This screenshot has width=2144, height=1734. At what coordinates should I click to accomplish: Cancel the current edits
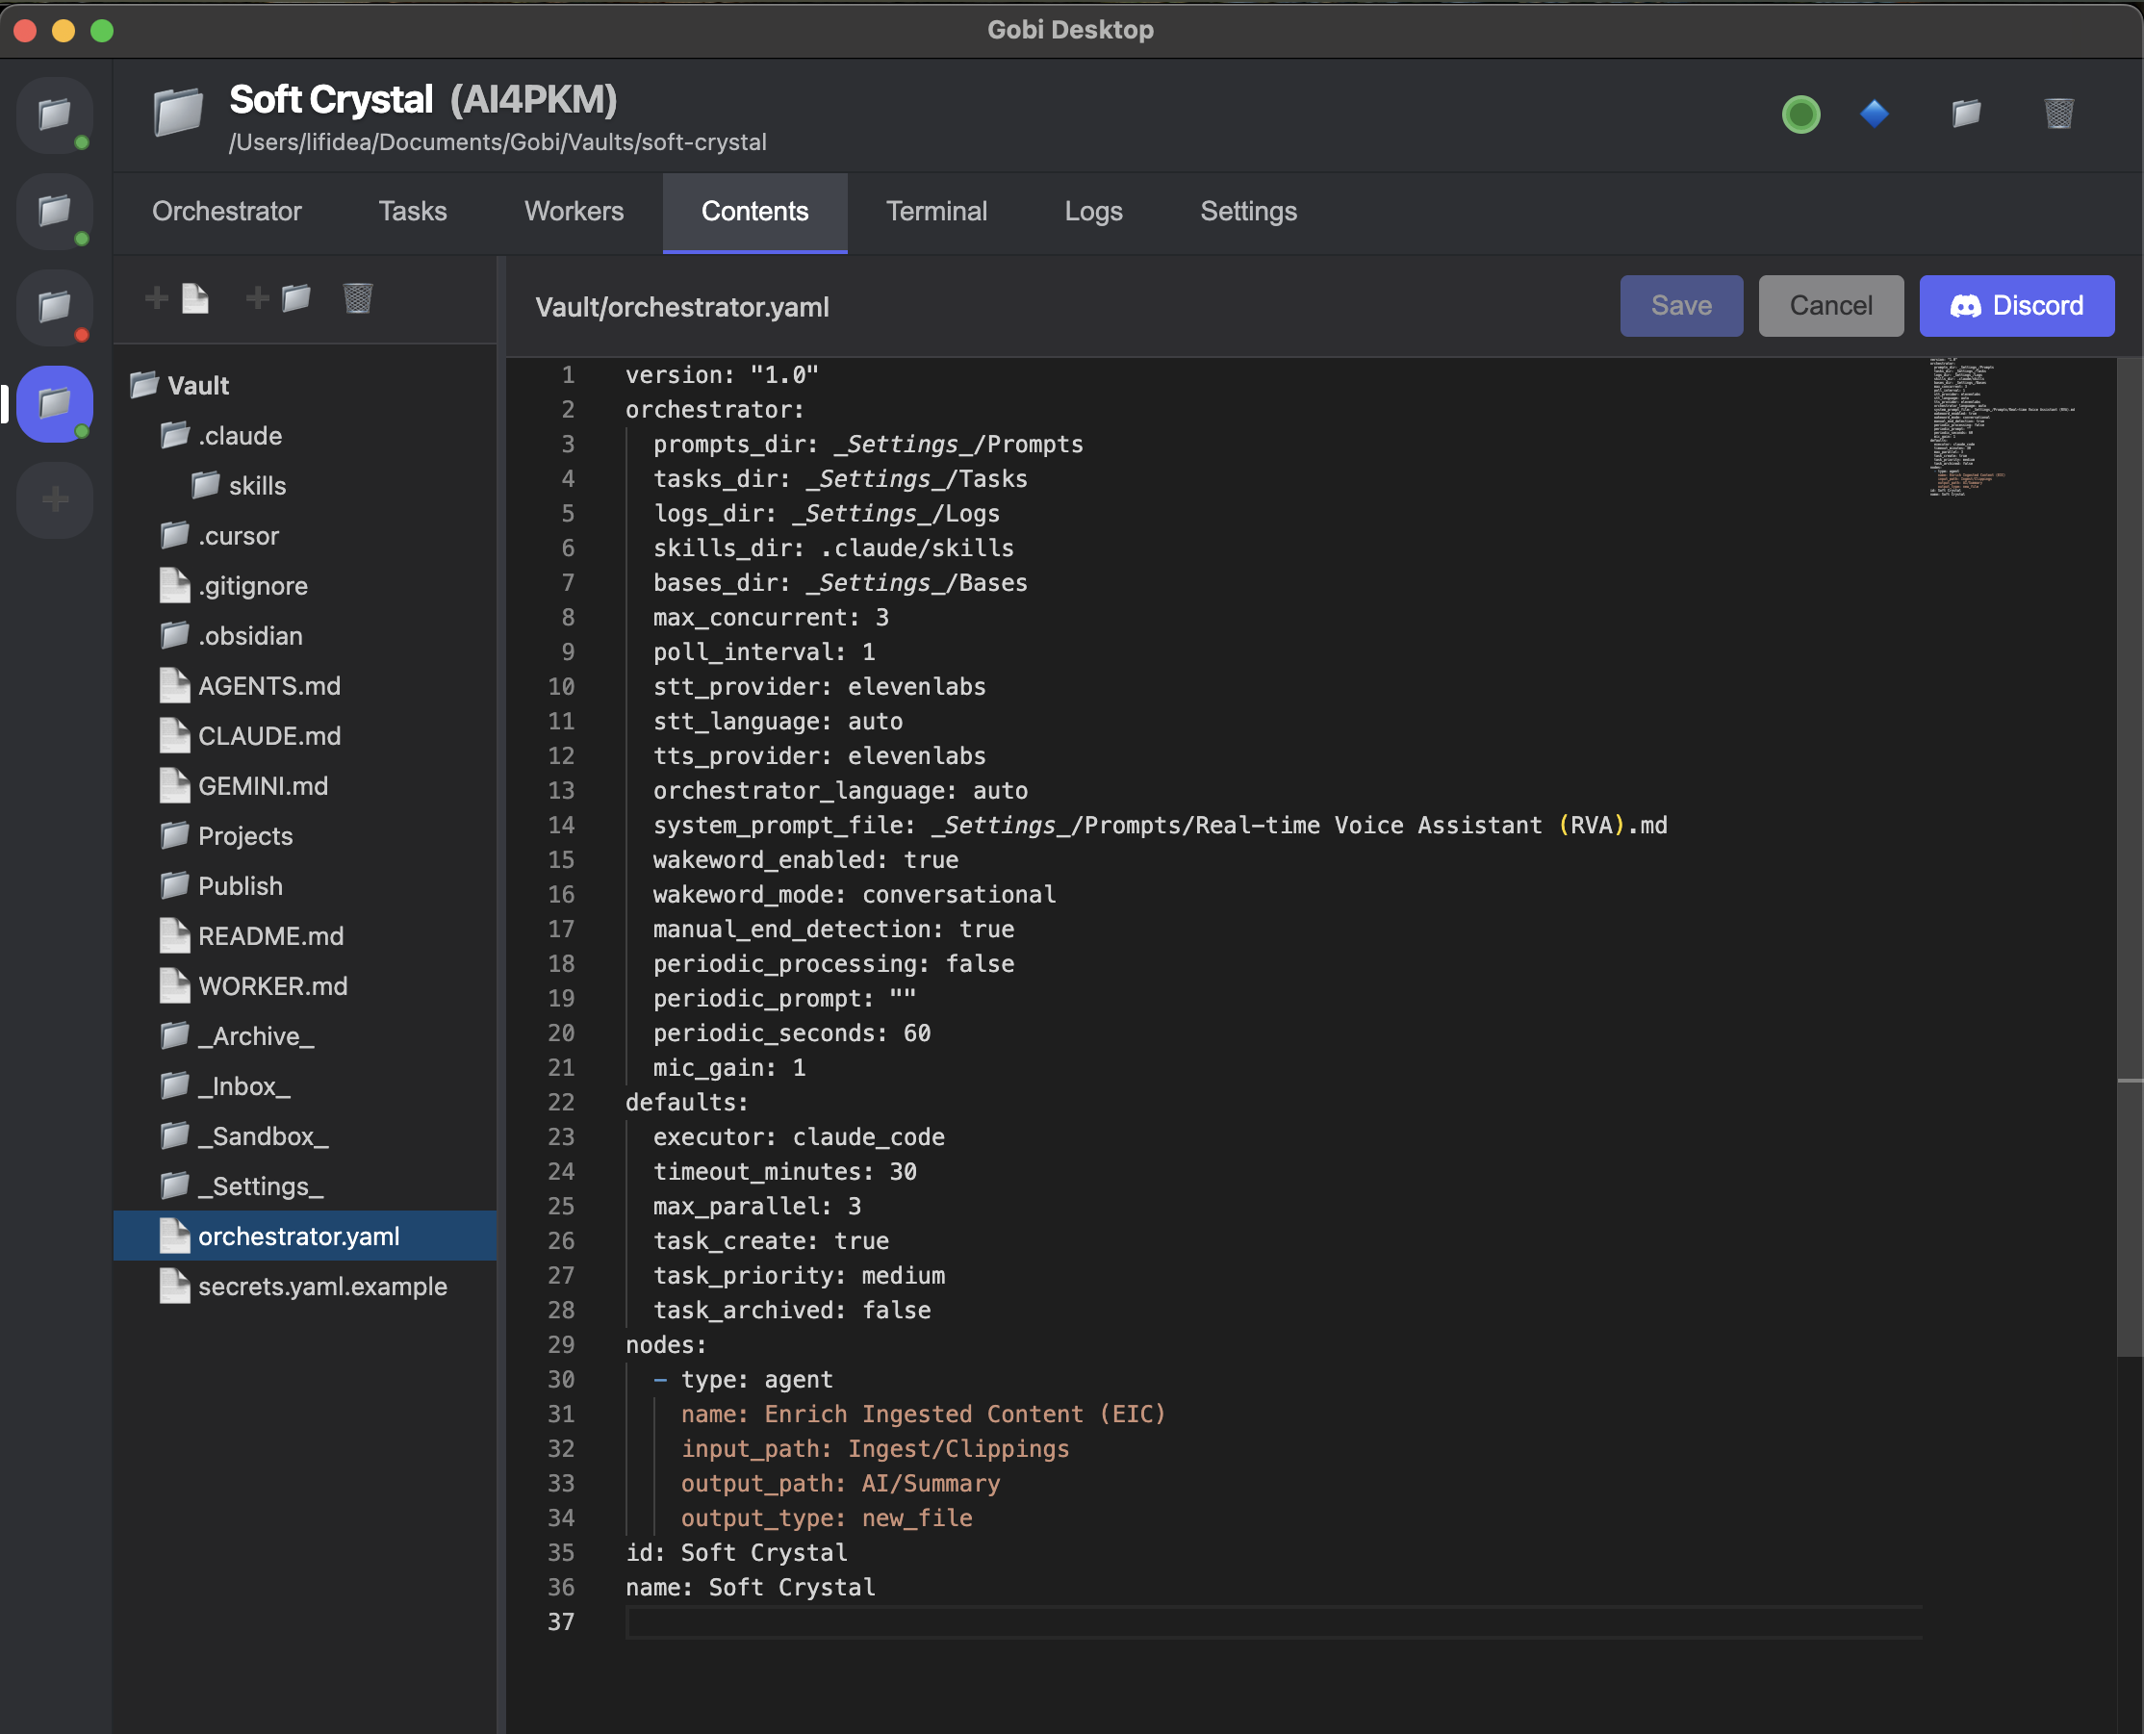click(x=1830, y=306)
